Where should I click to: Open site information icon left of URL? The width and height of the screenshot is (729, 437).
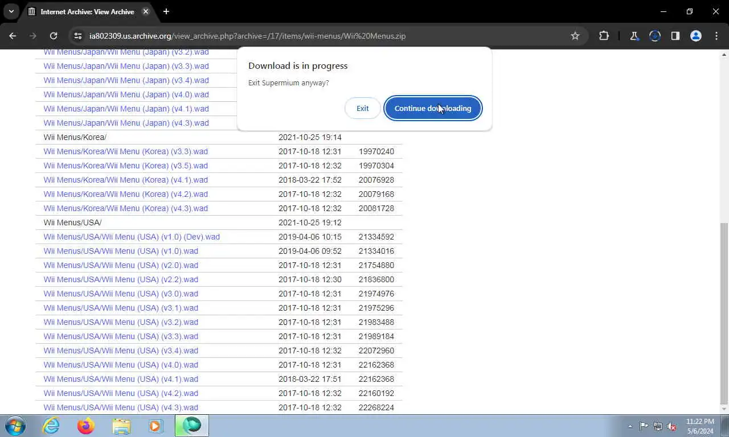point(77,36)
